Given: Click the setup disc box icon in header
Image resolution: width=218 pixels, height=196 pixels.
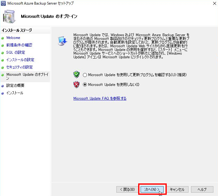Looking at the screenshot, I should click(9, 17).
